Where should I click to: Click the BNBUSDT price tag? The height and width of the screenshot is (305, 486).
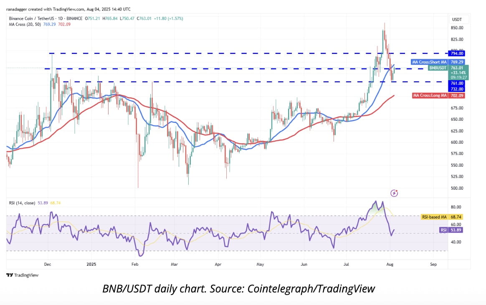point(438,68)
